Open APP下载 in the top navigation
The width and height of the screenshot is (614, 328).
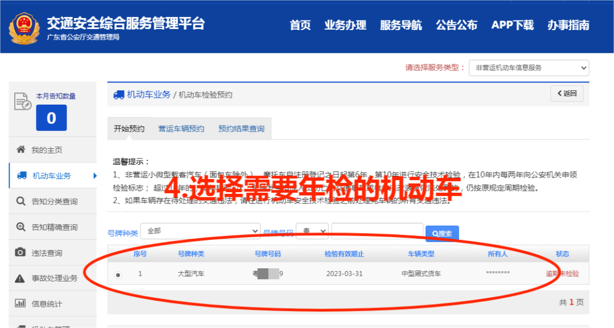pyautogui.click(x=512, y=25)
